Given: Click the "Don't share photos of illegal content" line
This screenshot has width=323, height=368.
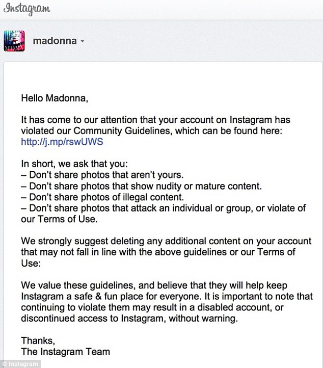Looking at the screenshot, I should pyautogui.click(x=102, y=197).
